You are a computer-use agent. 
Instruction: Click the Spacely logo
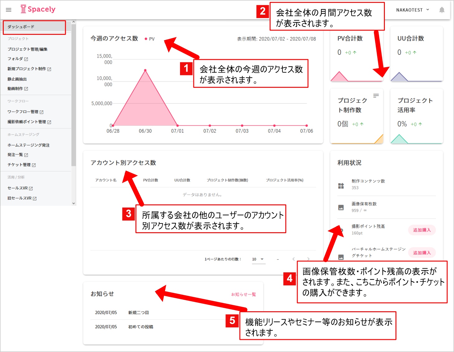[38, 9]
